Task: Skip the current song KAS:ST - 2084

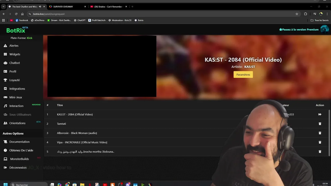Action: coord(320,114)
